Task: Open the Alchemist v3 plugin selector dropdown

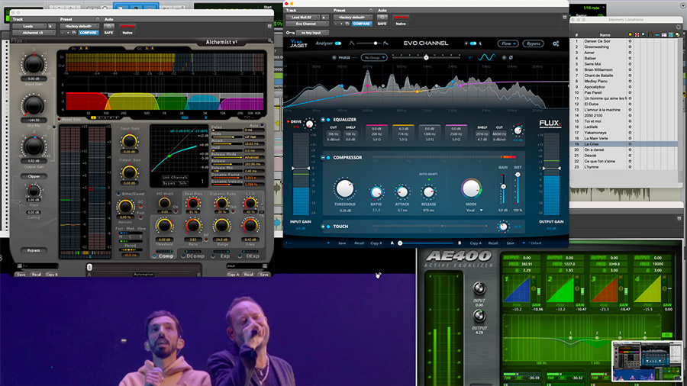Action: pyautogui.click(x=34, y=32)
